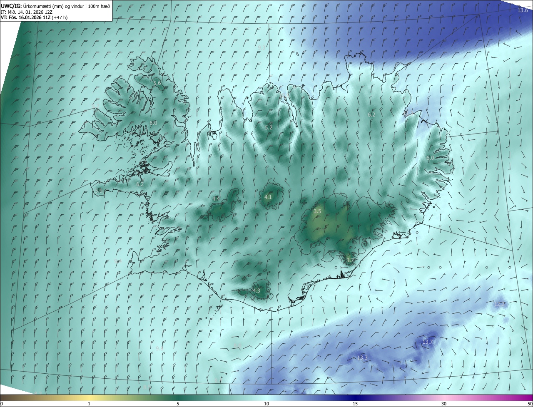
Task: Click the title 'Úrkomumætti (mm) og vindur í 100m hæð'
Action: click(66, 6)
